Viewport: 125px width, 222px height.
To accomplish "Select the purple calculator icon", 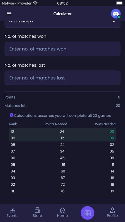I will (x=87, y=213).
